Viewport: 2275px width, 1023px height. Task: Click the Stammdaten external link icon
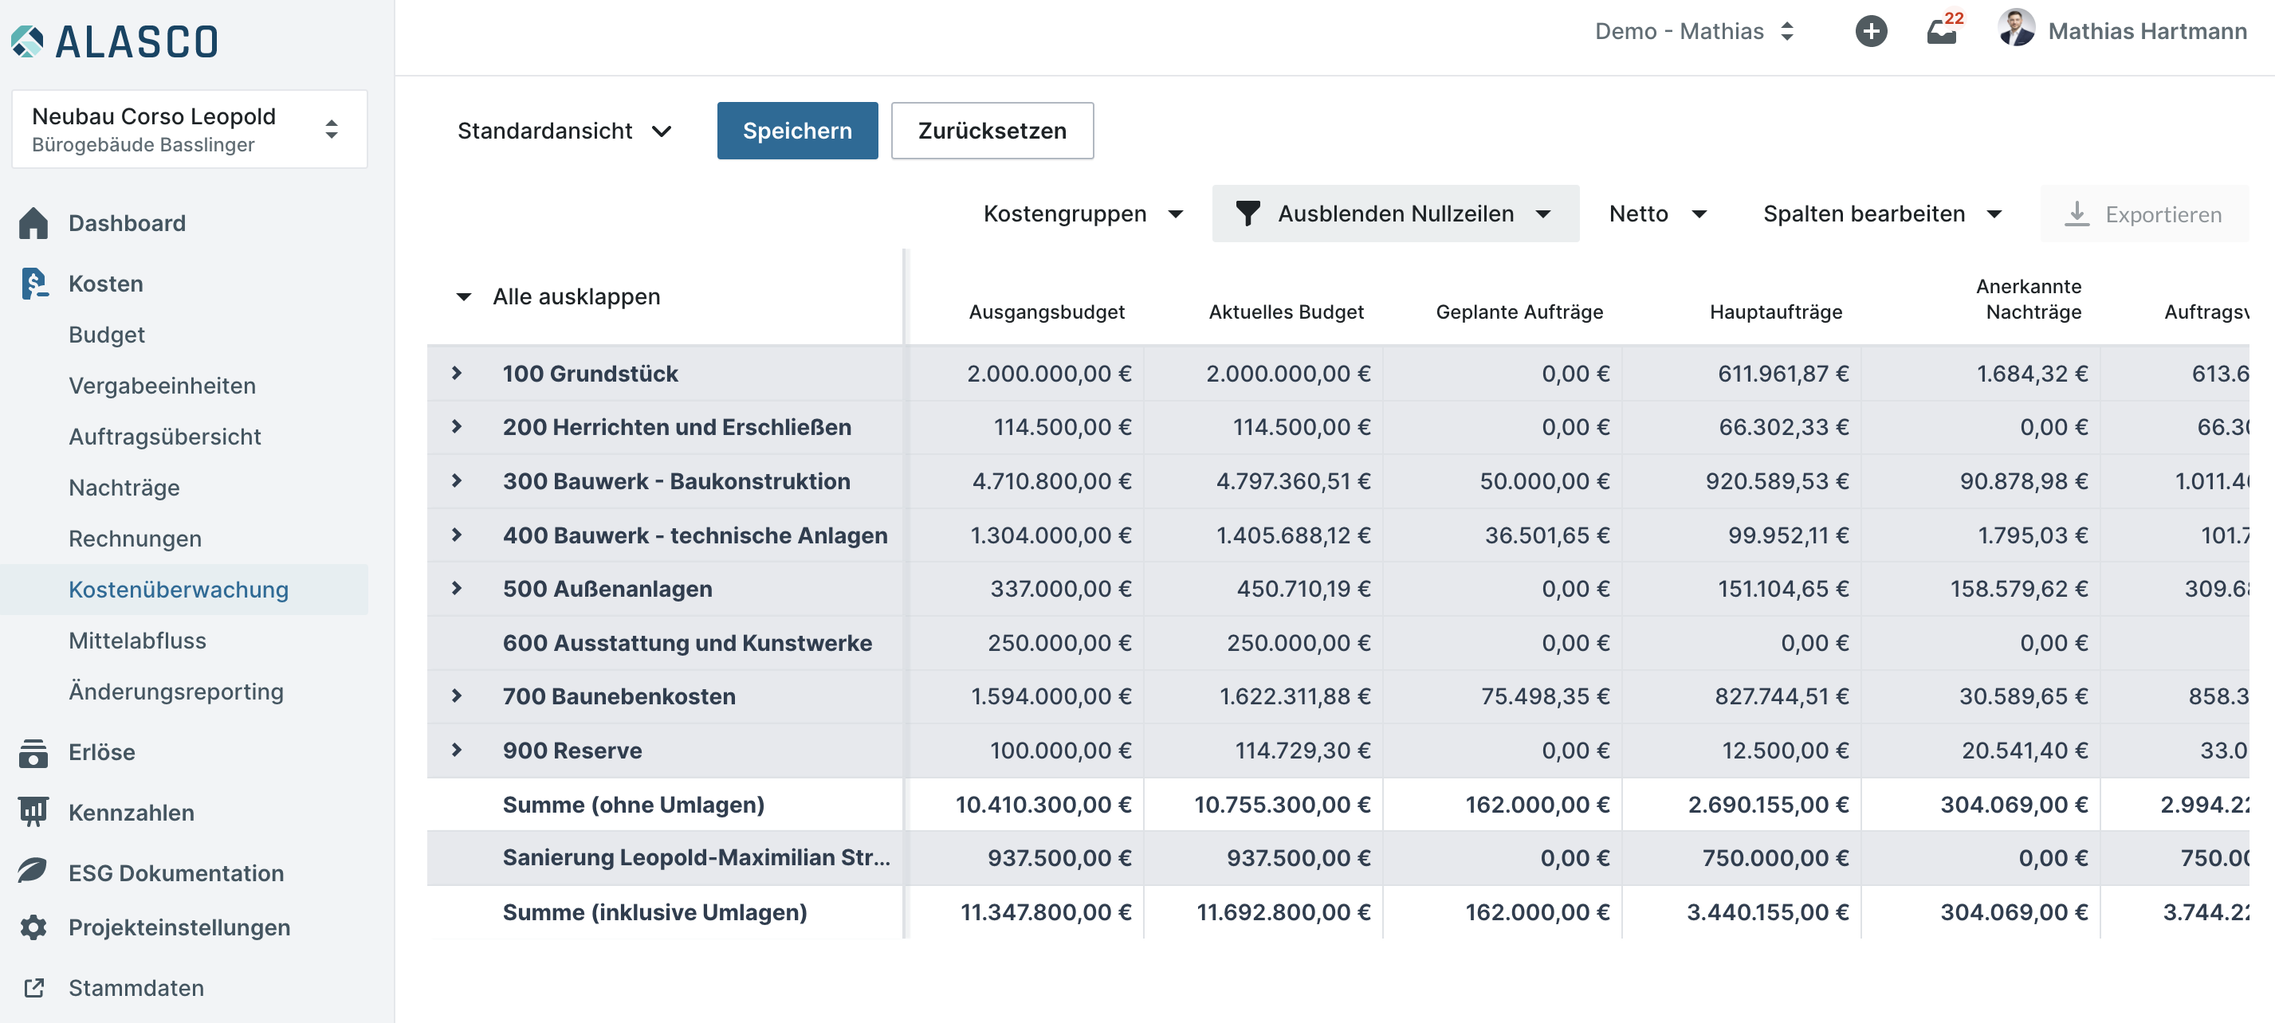coord(33,988)
